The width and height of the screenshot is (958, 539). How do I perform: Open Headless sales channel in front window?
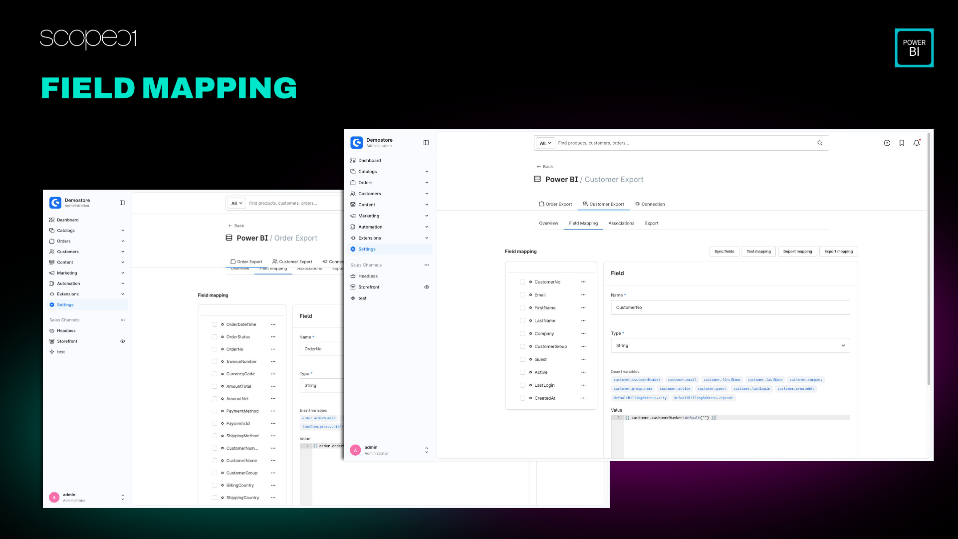368,276
